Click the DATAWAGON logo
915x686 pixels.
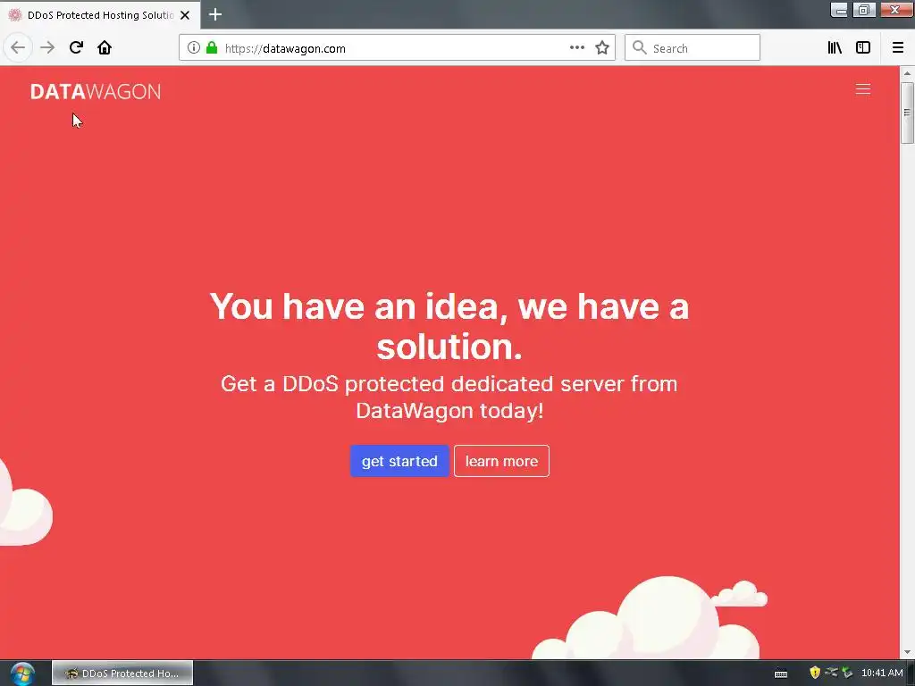96,92
